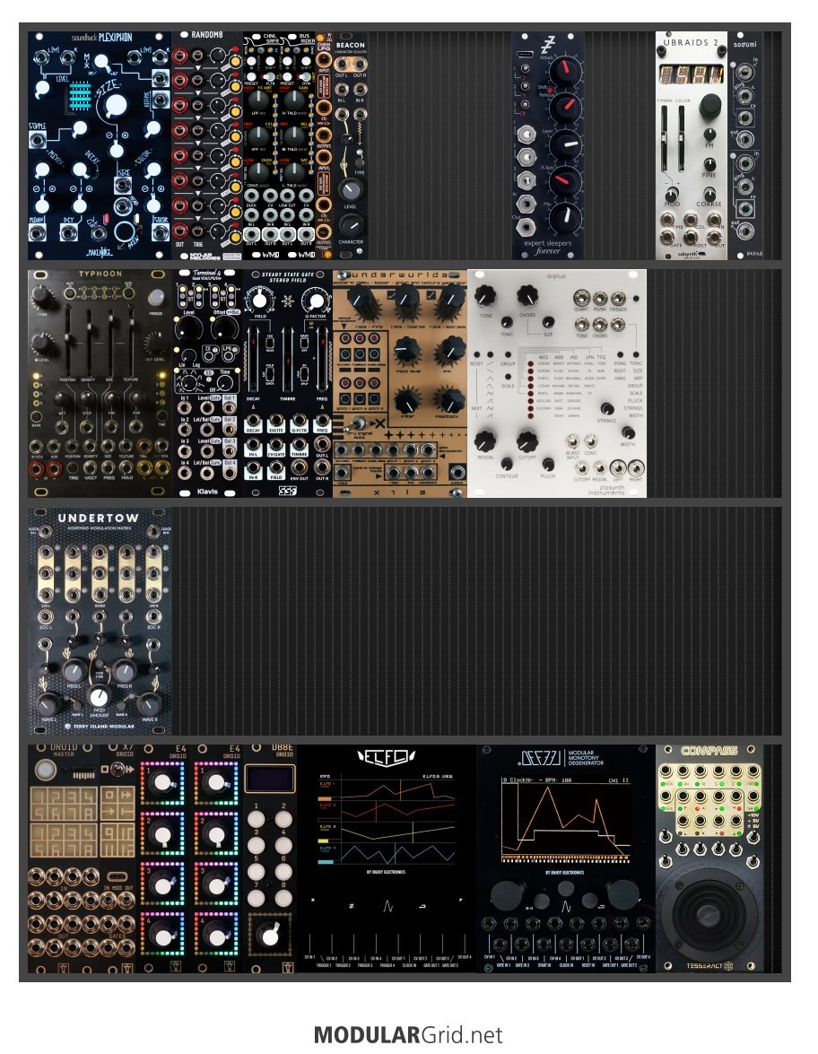Image resolution: width=818 pixels, height=1054 pixels.
Task: Click the WMD DRIVE knob
Action: (x=258, y=172)
